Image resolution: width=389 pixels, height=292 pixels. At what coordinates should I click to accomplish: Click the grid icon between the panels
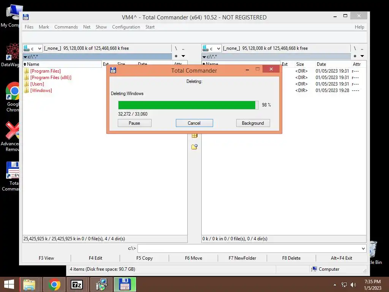pos(194,136)
